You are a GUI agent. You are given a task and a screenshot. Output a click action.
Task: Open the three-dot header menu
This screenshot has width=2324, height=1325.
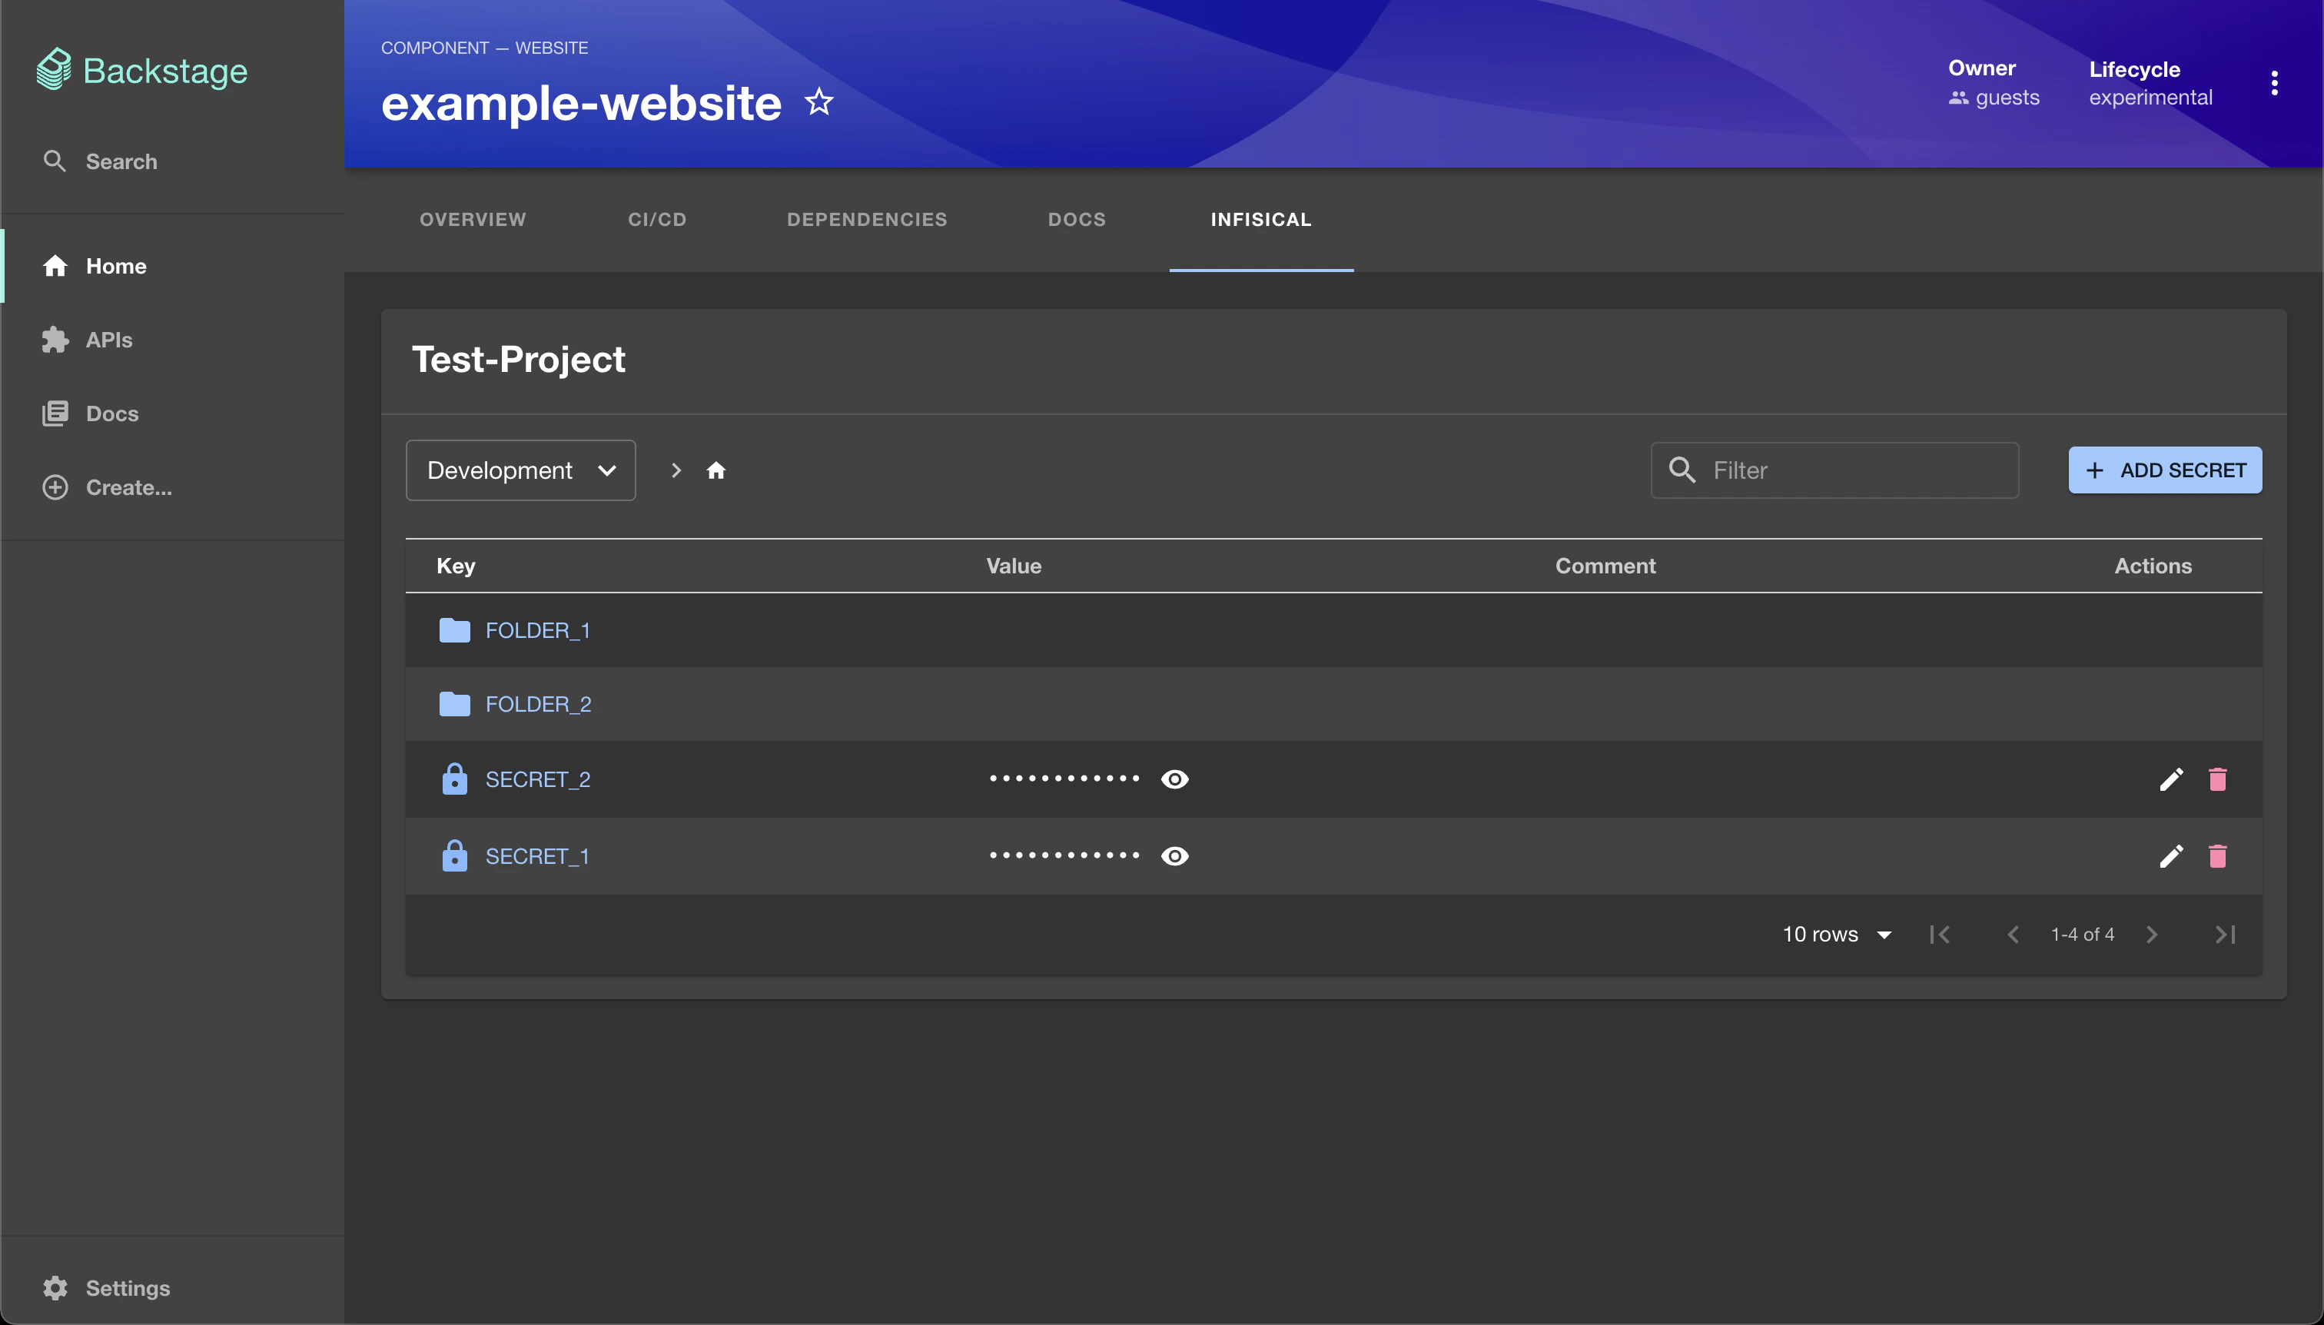pos(2274,83)
